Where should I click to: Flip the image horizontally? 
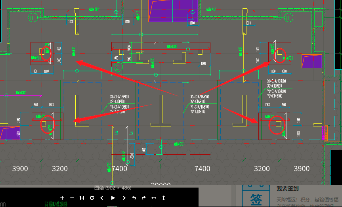click(154, 198)
